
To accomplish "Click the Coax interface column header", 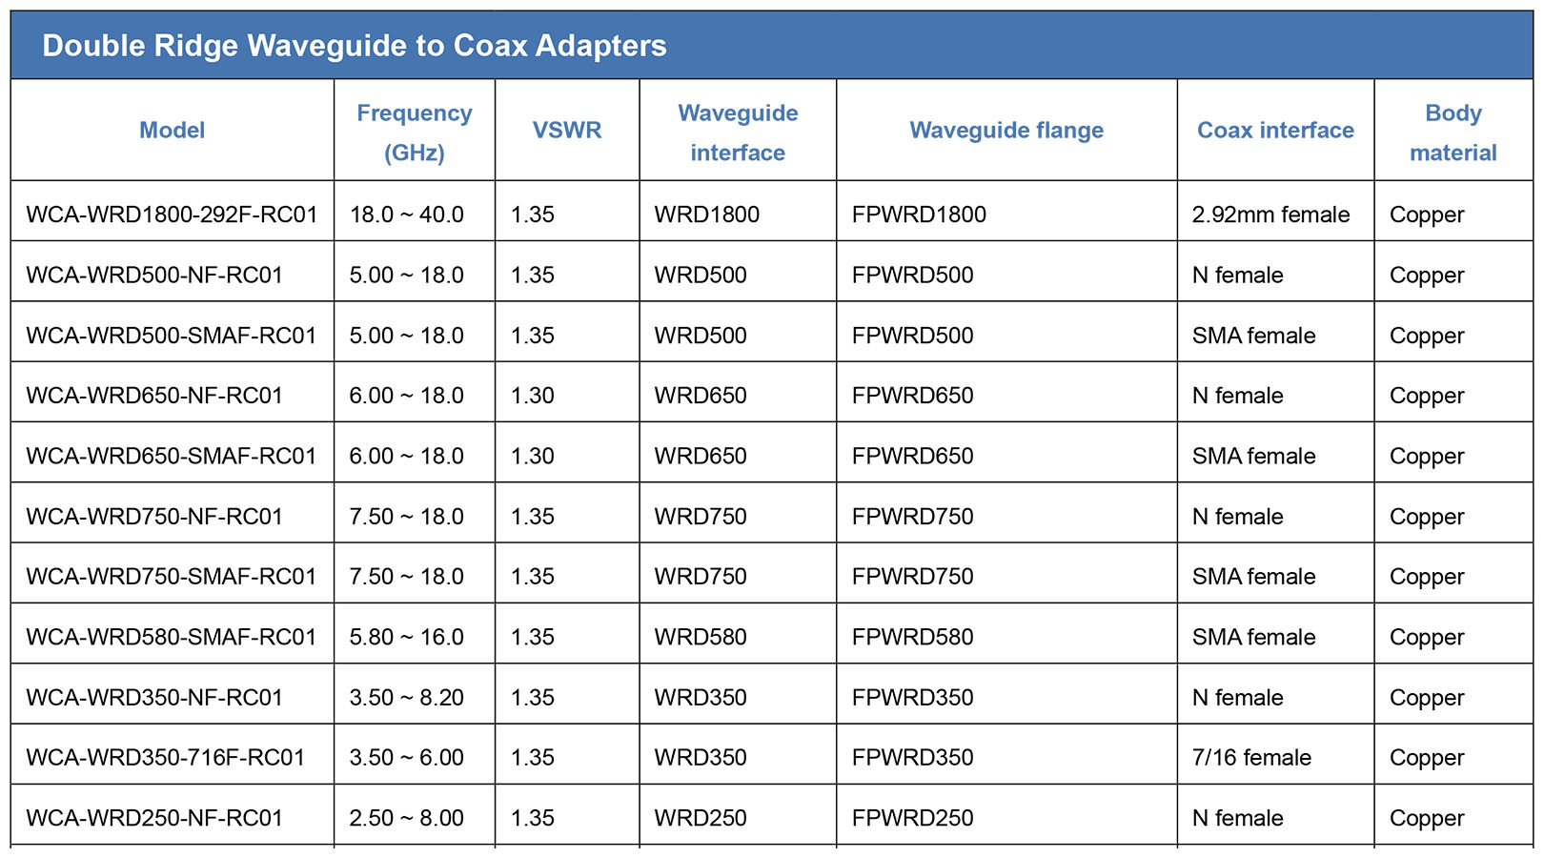I will coord(1275,131).
